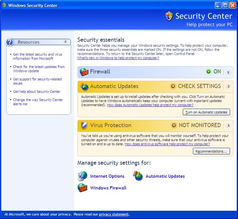Viewport: 238px width, 219px height.
Task: Click the Automatic Updates globe icon in header
Action: click(84, 86)
